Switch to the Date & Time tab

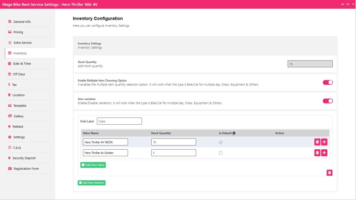22,64
